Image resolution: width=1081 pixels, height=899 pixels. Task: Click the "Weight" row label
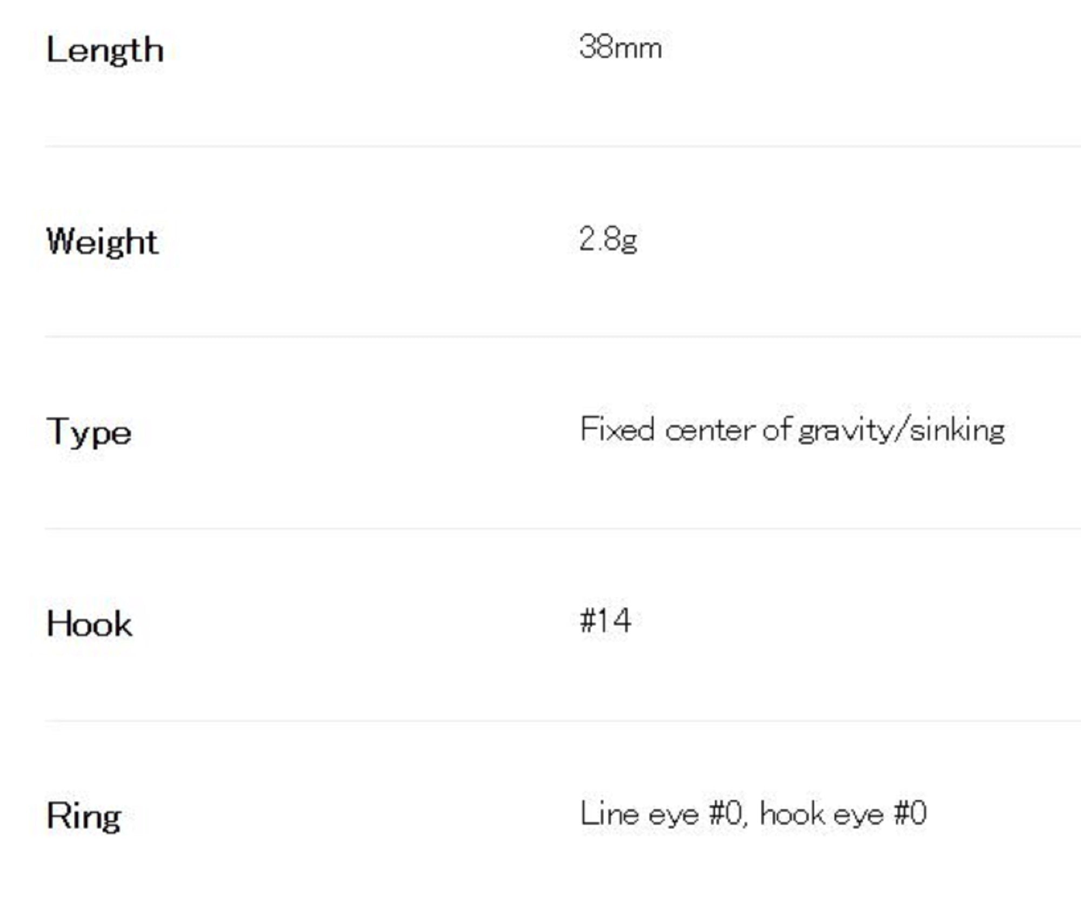click(103, 241)
